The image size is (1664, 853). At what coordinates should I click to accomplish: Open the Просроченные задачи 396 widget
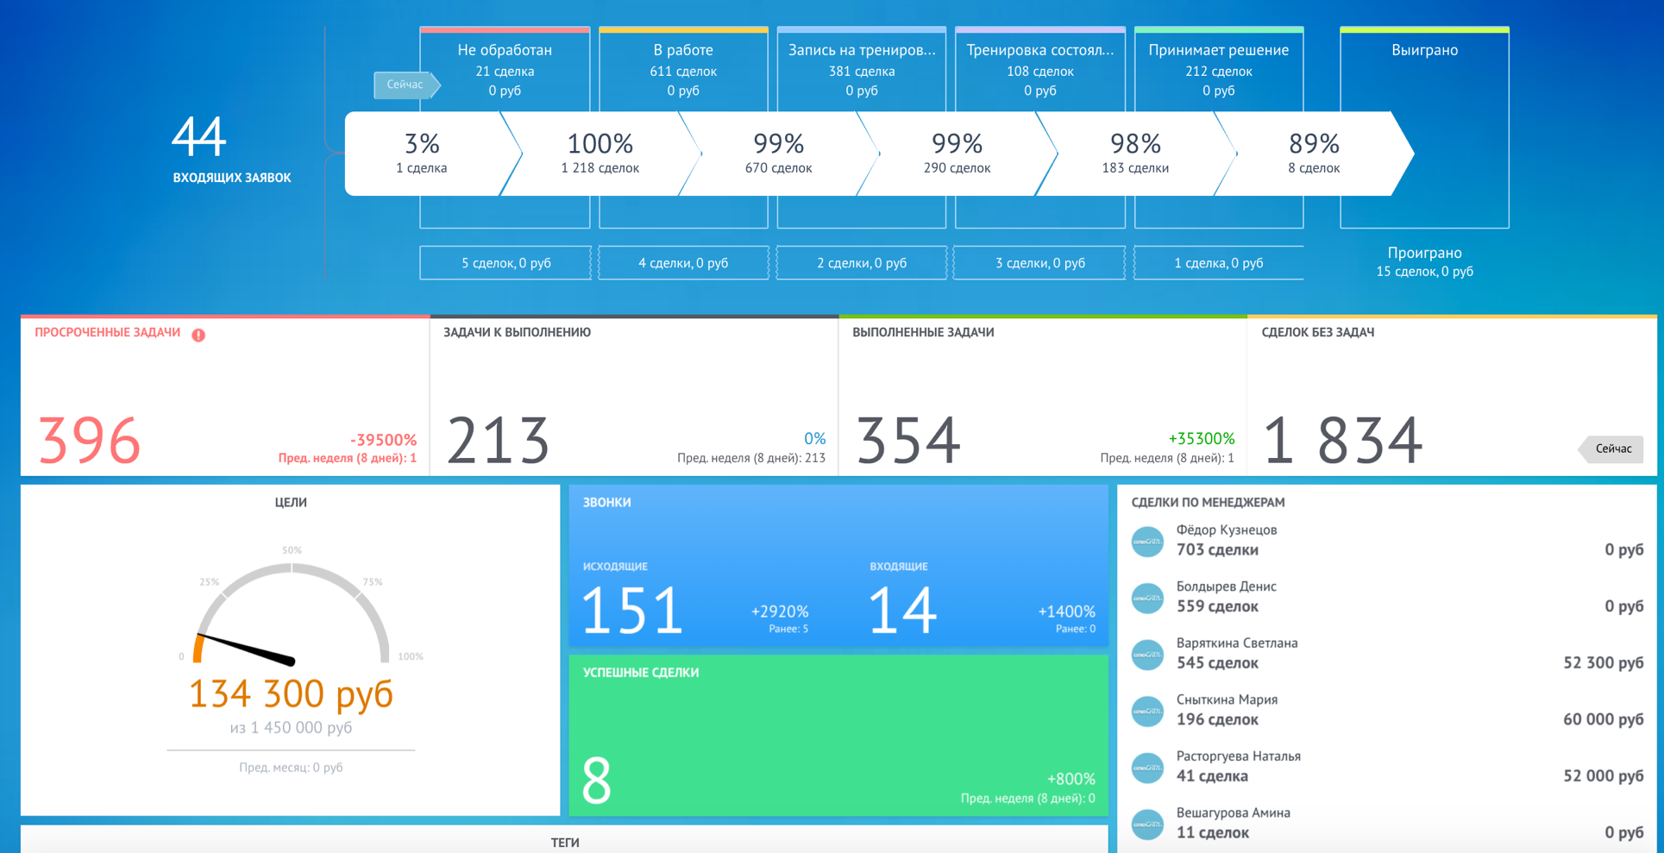(x=225, y=397)
